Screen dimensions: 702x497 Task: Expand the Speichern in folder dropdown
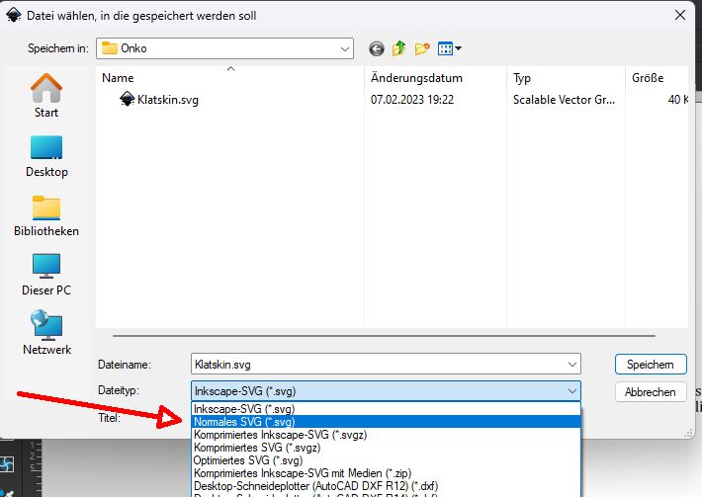(345, 48)
